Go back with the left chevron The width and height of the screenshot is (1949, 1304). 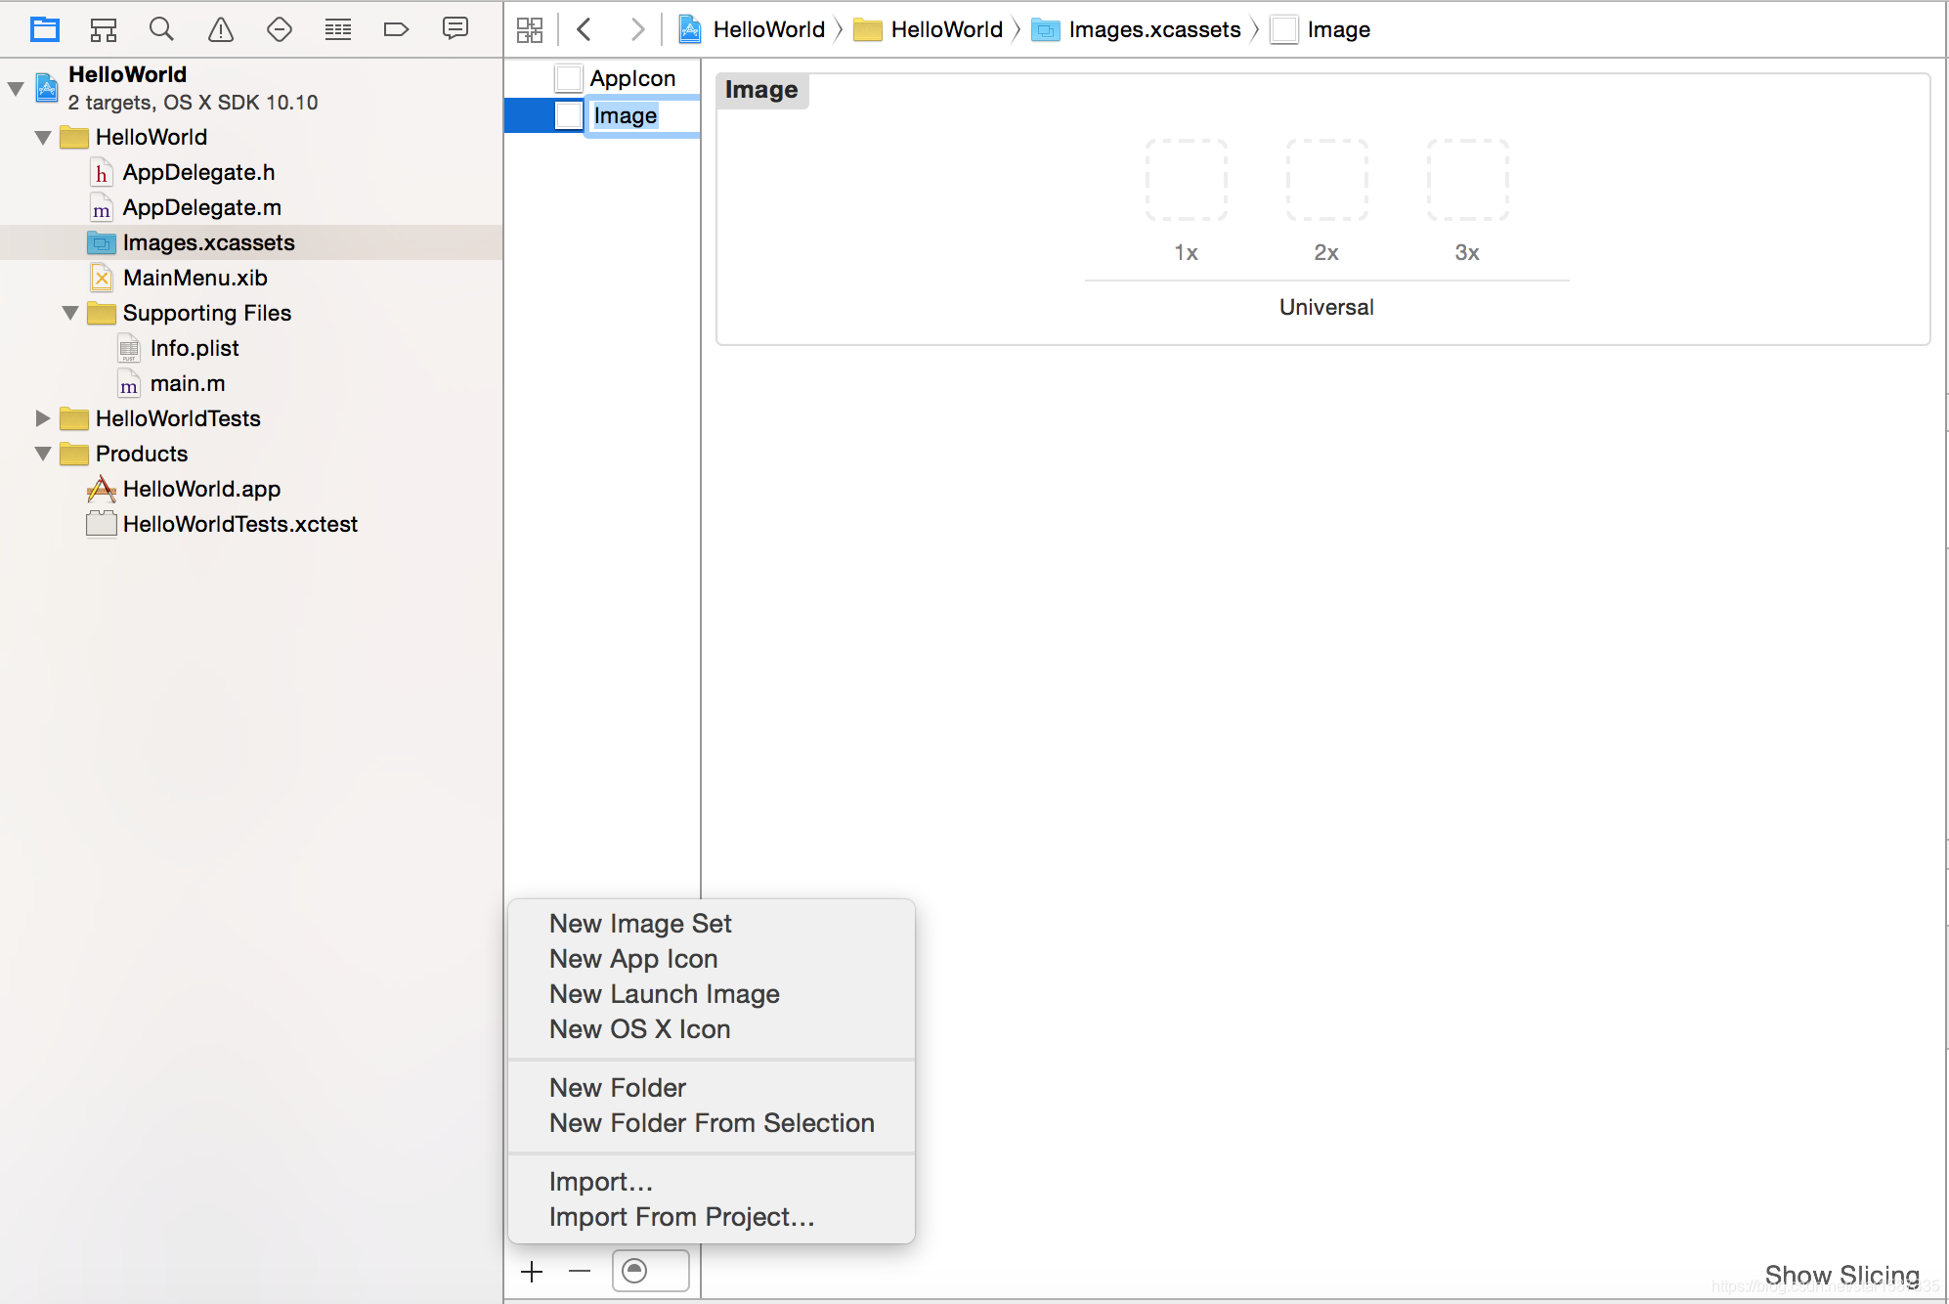point(585,29)
